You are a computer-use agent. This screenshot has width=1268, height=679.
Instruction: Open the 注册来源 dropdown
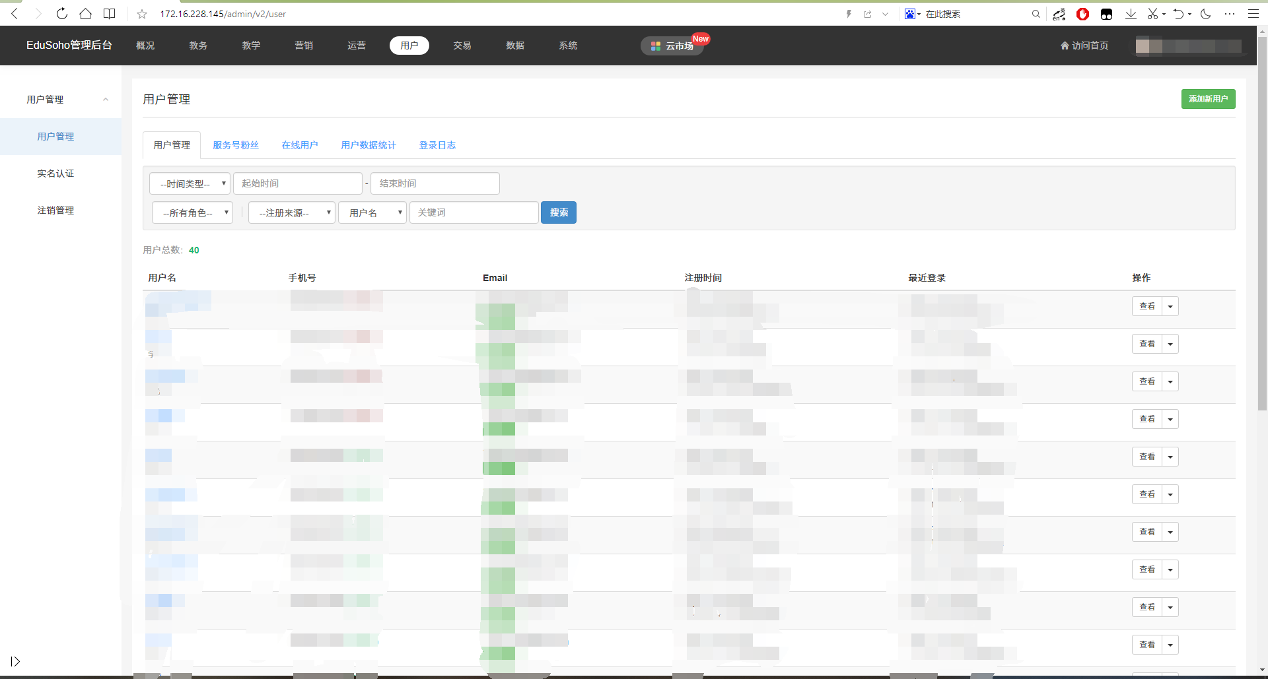[292, 212]
